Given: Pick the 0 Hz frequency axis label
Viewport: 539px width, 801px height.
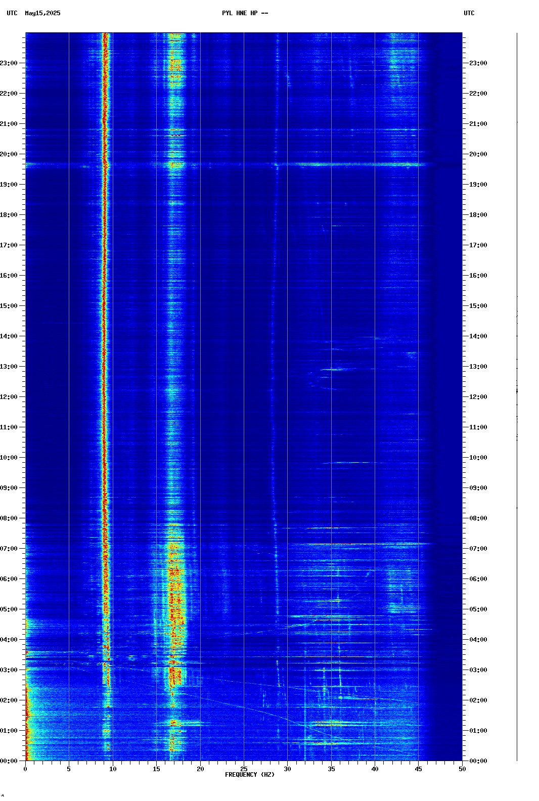Looking at the screenshot, I should 25,769.
